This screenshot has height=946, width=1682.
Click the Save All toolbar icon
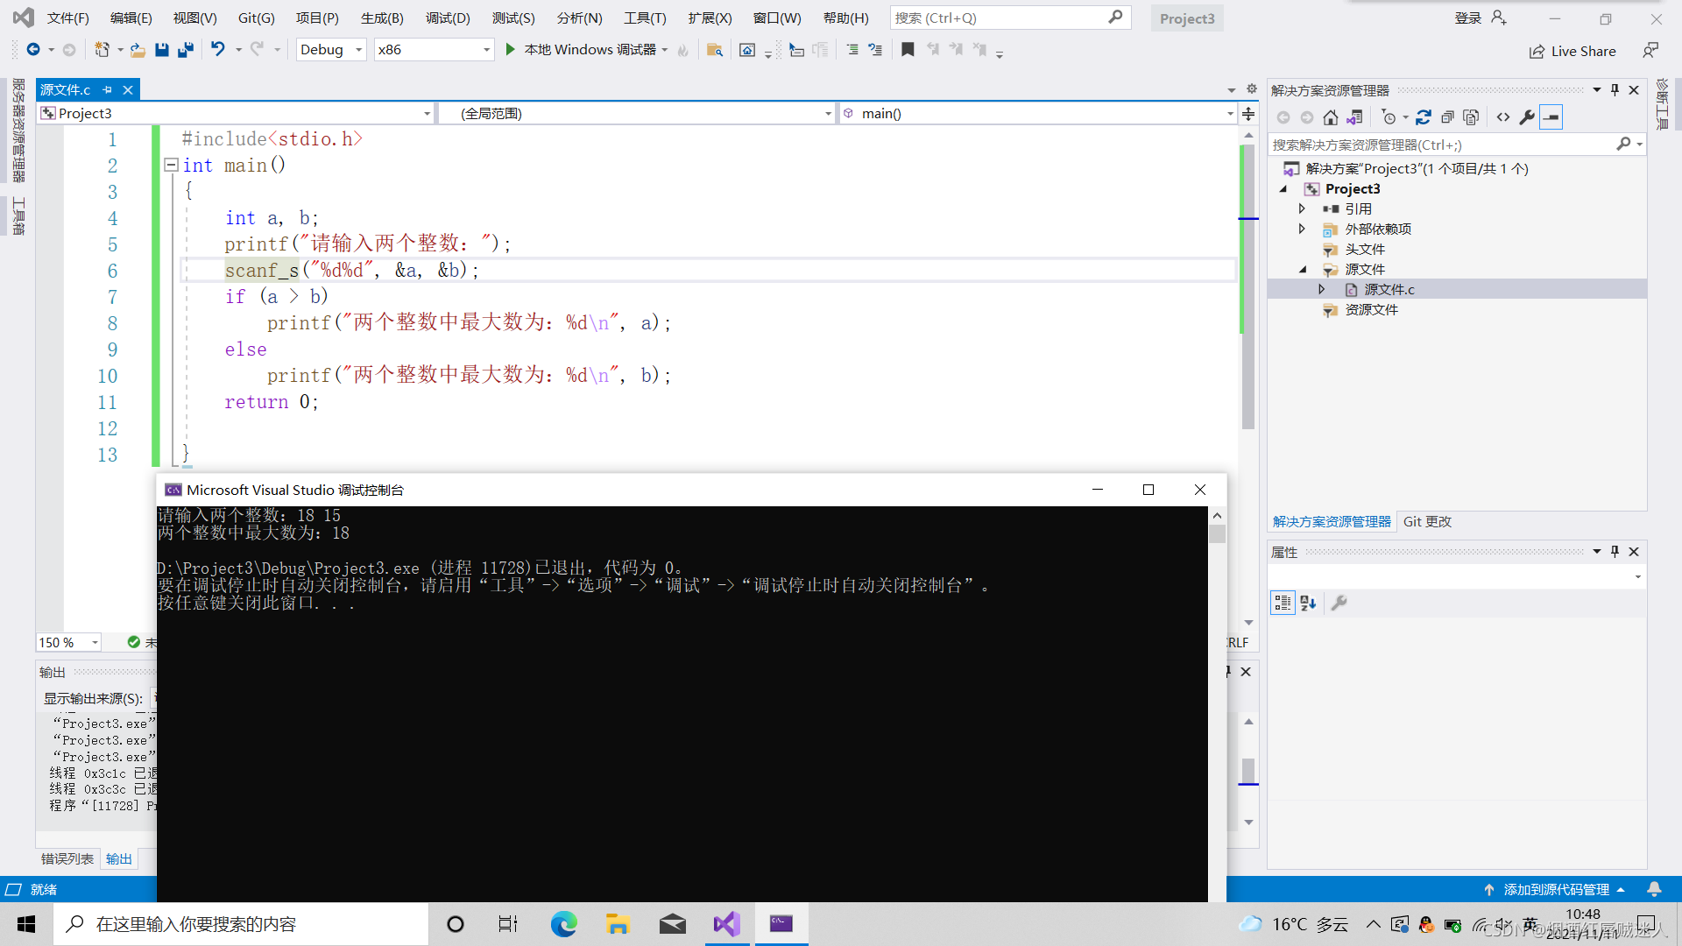coord(185,50)
